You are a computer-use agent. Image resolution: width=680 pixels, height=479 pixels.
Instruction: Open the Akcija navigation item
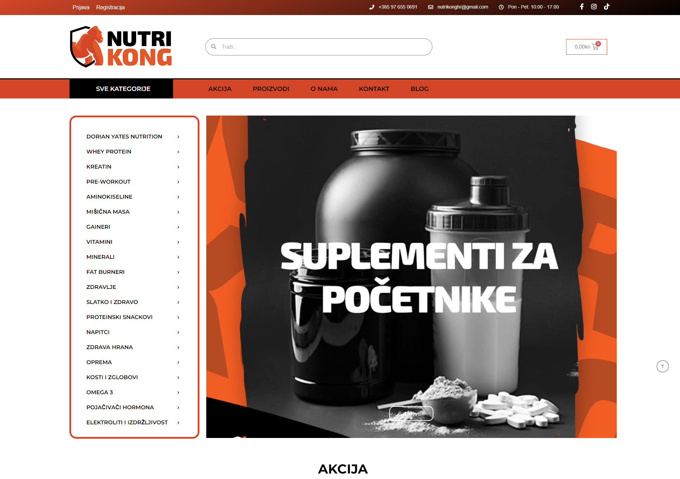pyautogui.click(x=220, y=89)
